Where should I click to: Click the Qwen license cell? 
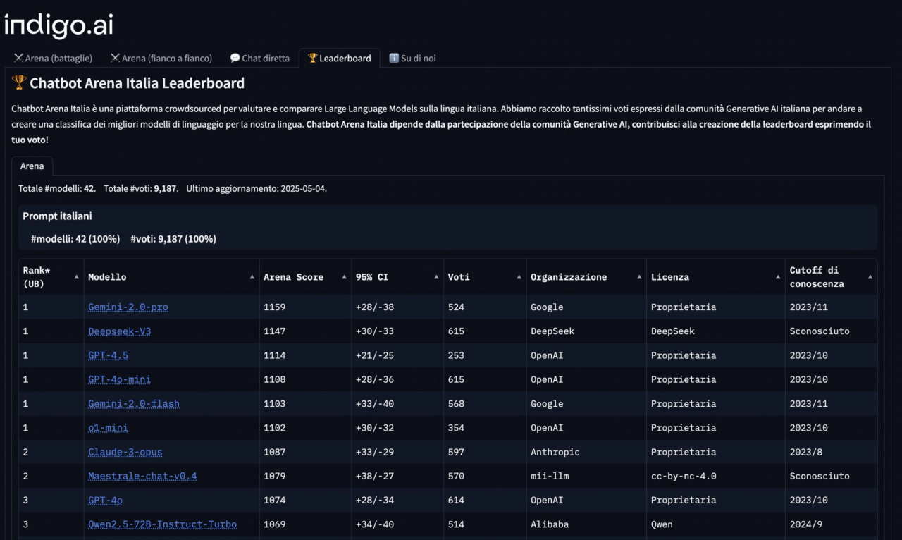[716, 524]
